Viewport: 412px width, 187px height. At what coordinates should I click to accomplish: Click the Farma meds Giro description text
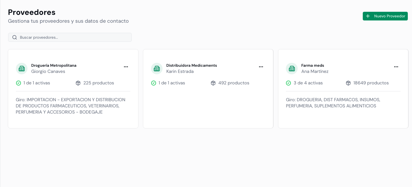(333, 103)
